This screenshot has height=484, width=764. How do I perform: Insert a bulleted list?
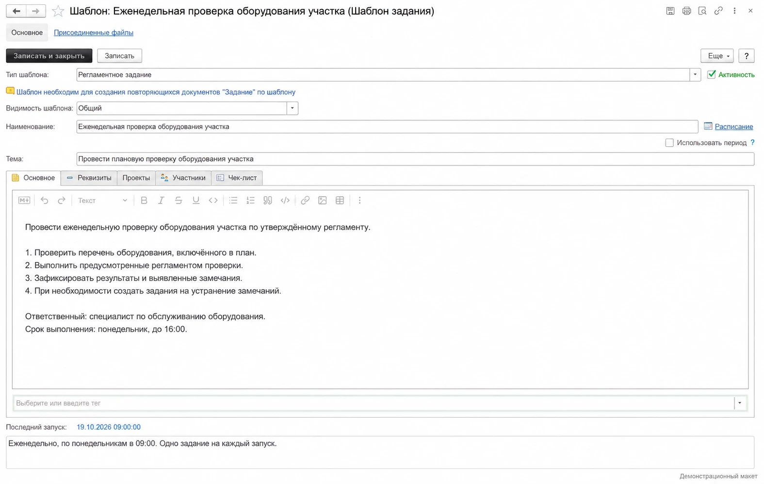tap(233, 201)
